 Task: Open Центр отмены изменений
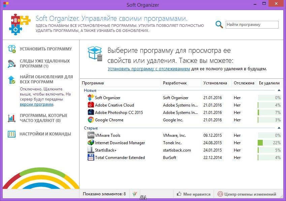coord(247,194)
